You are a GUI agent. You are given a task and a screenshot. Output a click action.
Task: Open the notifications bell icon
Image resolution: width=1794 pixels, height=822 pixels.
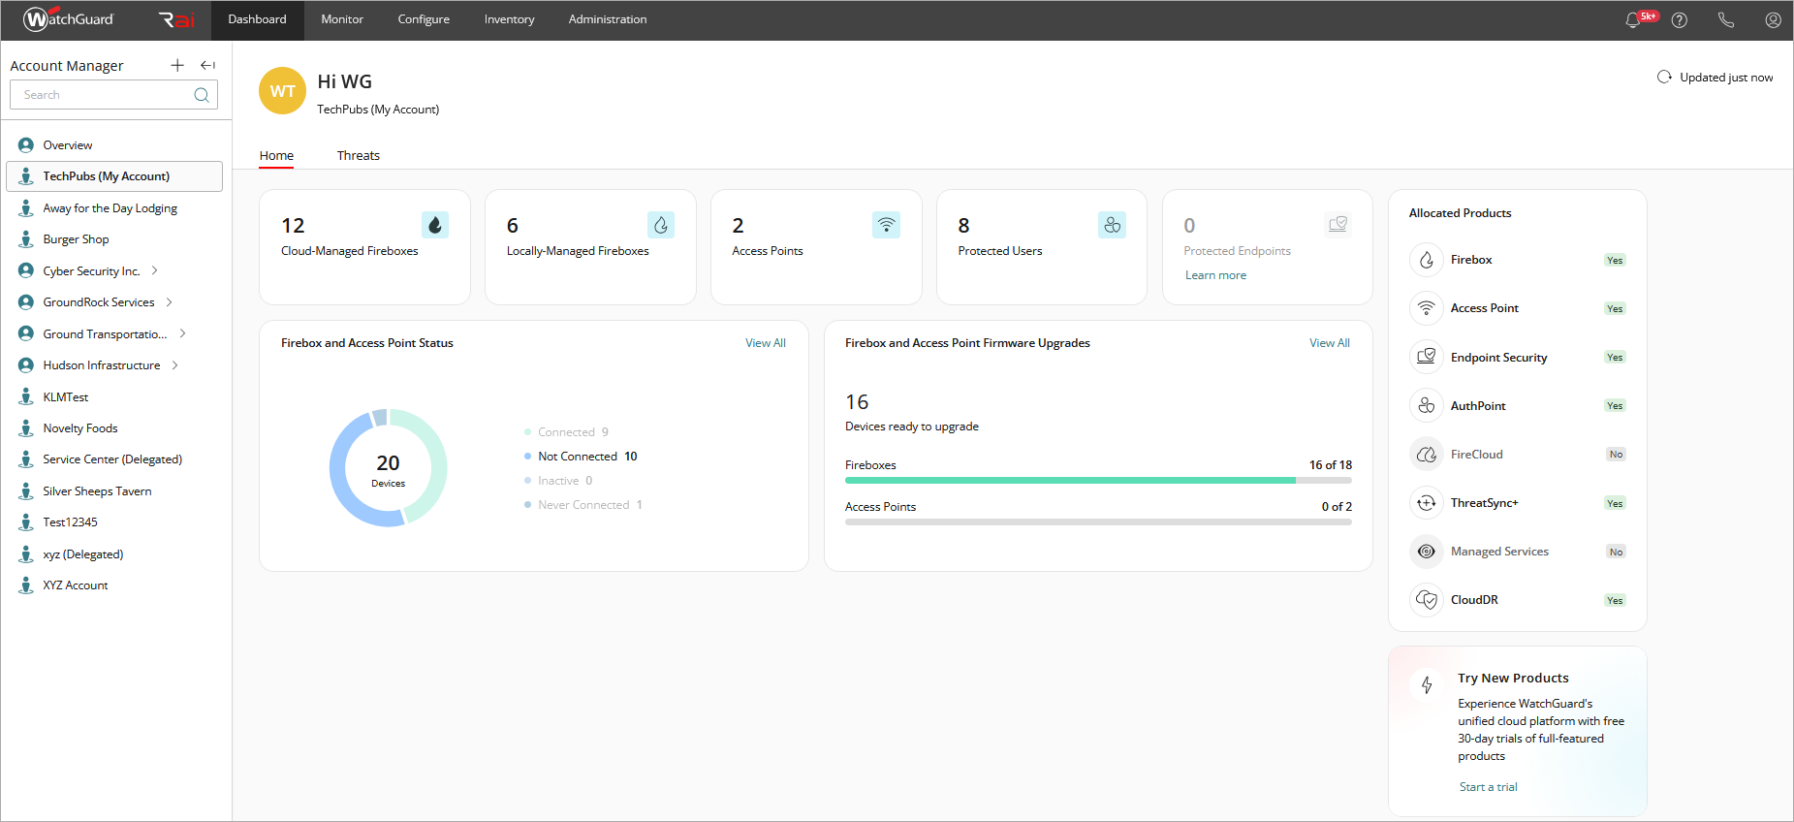pos(1633,20)
